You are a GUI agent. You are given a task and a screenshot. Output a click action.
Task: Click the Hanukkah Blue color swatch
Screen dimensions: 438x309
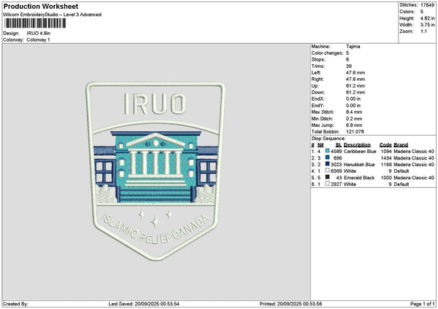pyautogui.click(x=327, y=164)
